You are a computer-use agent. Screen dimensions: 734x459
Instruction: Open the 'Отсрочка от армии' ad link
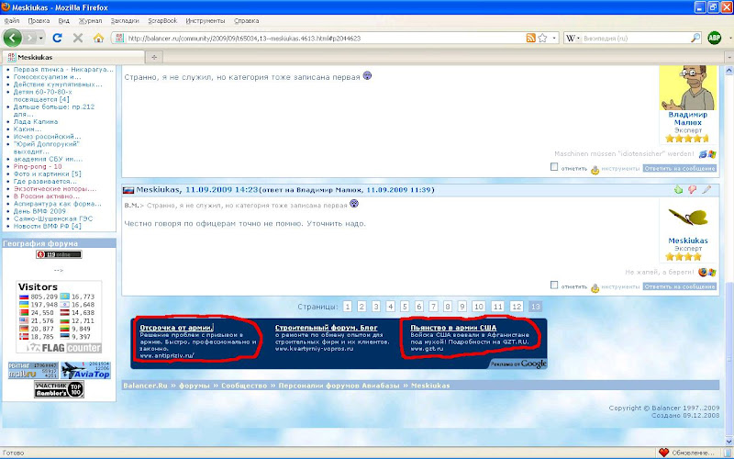[x=176, y=328]
